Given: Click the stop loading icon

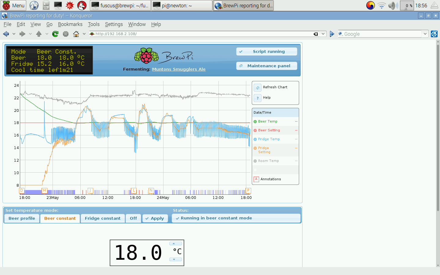Looking at the screenshot, I should point(66,34).
